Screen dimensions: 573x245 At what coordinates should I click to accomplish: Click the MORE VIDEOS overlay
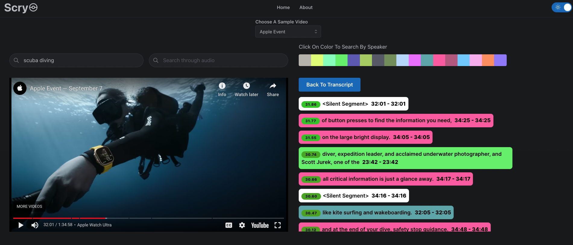29,207
